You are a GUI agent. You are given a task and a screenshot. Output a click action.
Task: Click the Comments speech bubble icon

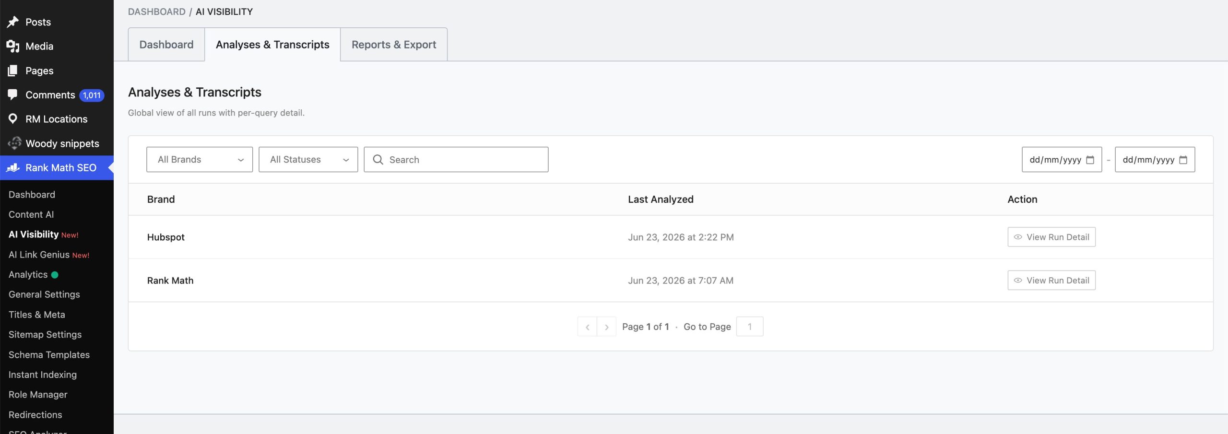tap(13, 94)
